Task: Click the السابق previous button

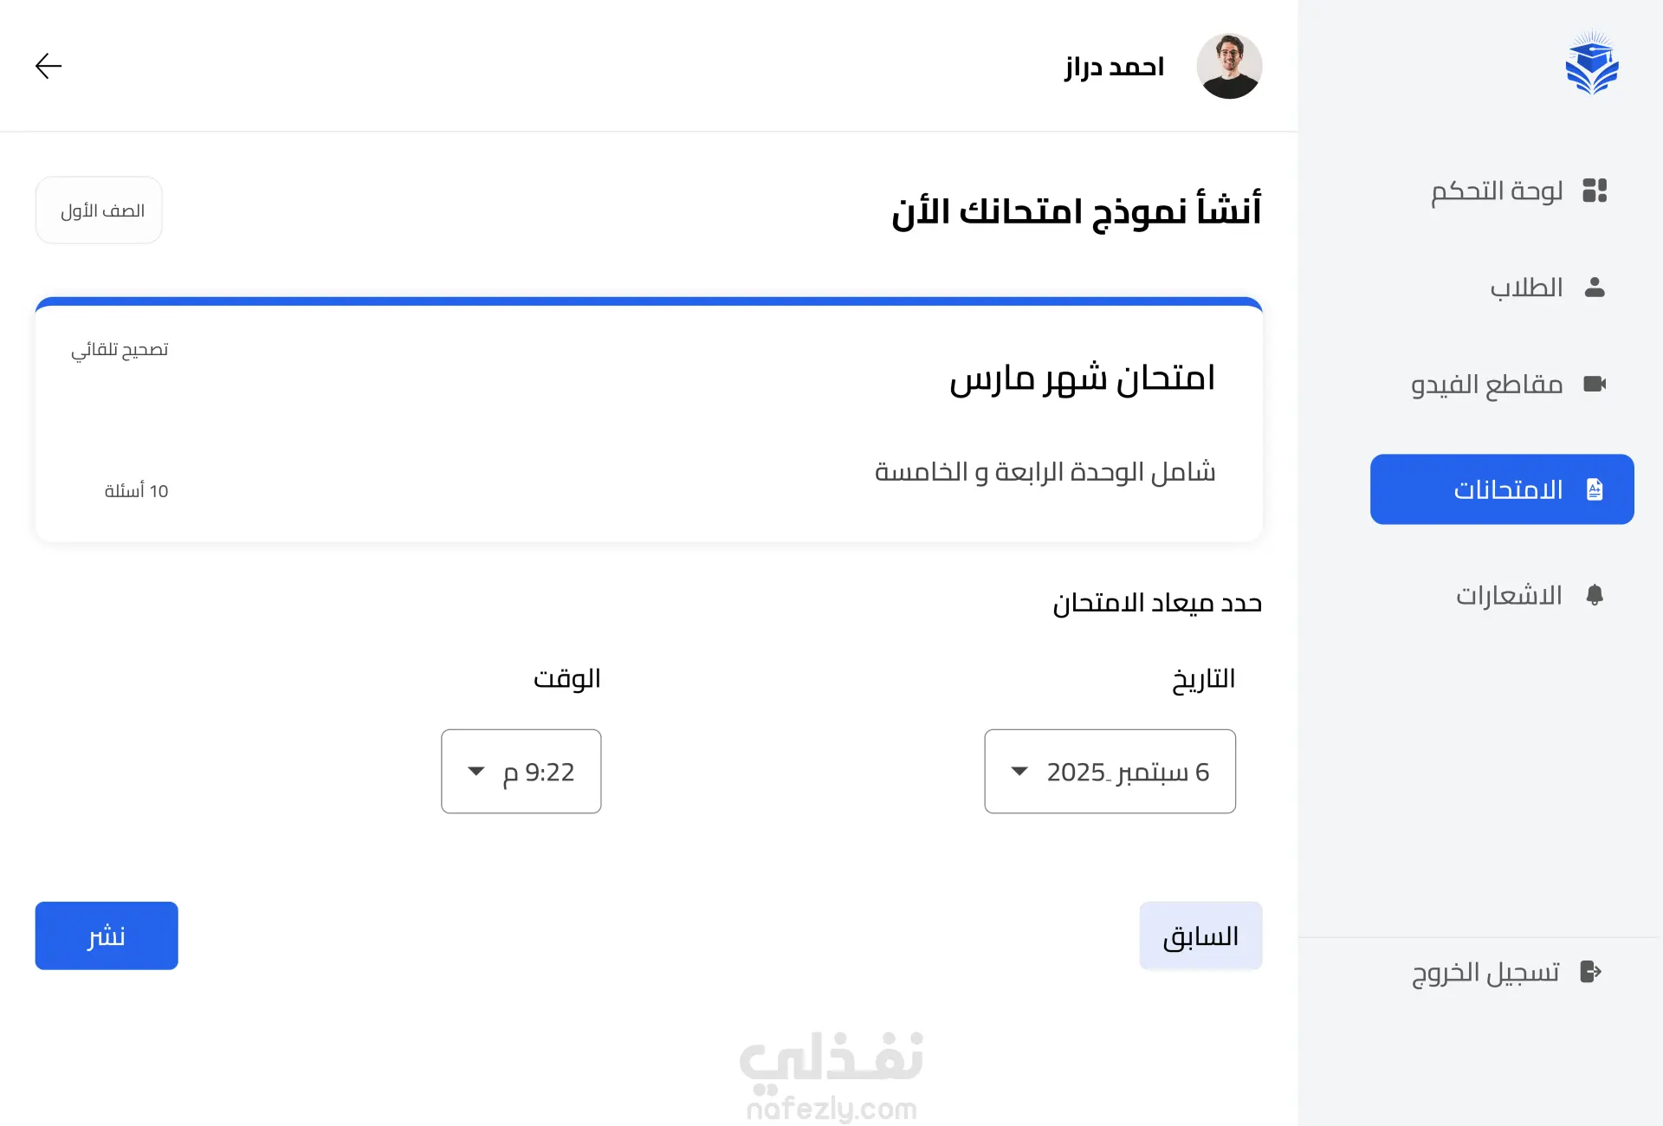Action: coord(1200,935)
